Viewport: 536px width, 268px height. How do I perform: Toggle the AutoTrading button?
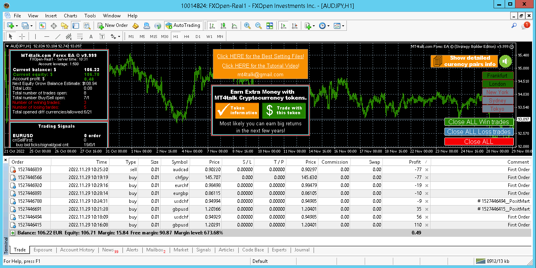point(183,26)
